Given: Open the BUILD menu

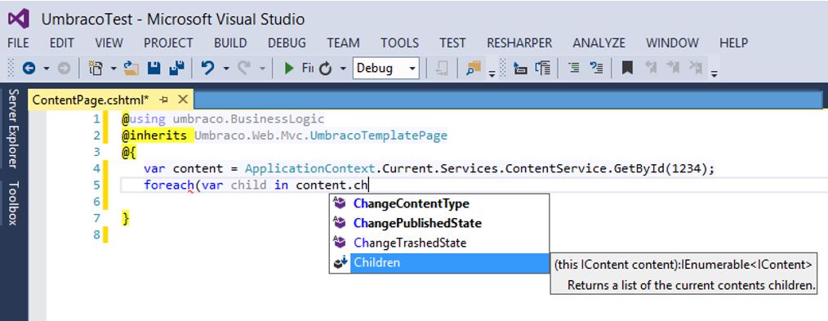Looking at the screenshot, I should 230,42.
